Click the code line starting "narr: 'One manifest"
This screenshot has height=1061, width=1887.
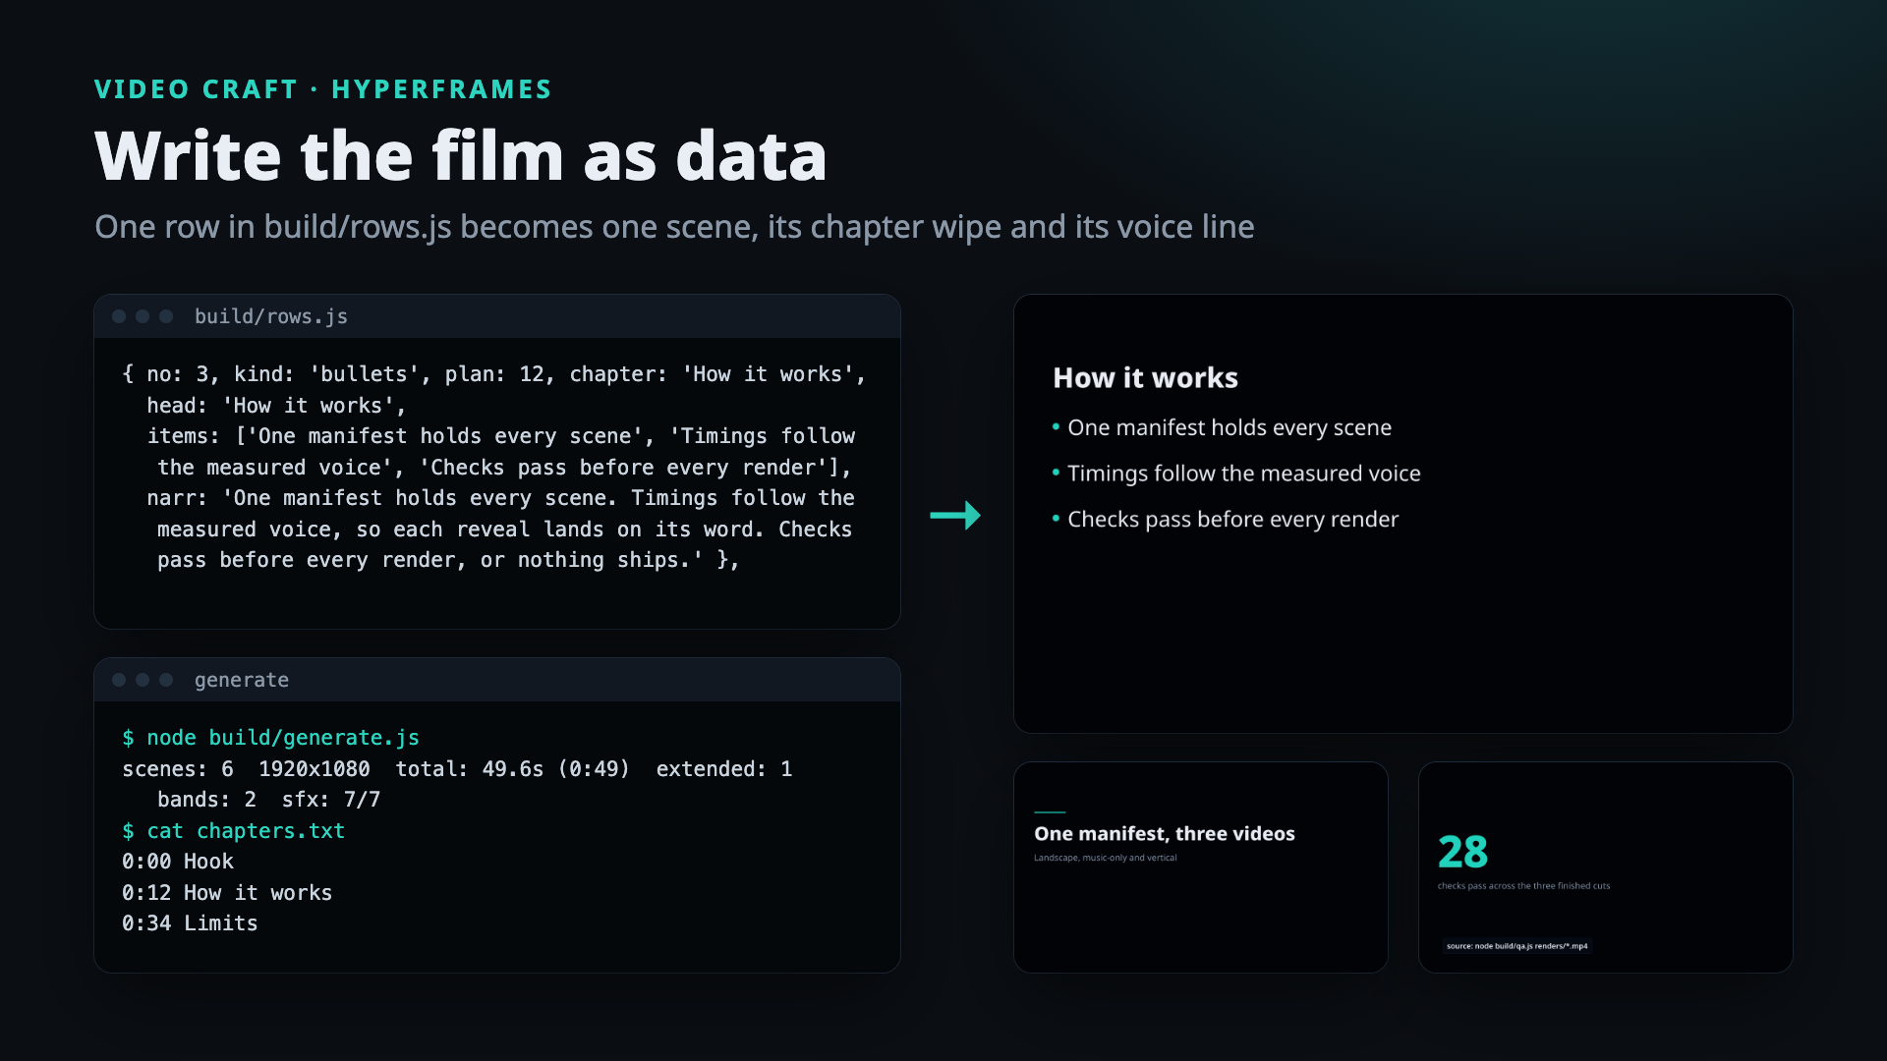pos(501,498)
